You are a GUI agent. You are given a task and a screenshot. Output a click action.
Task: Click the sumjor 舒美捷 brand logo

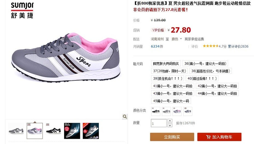click(x=22, y=10)
